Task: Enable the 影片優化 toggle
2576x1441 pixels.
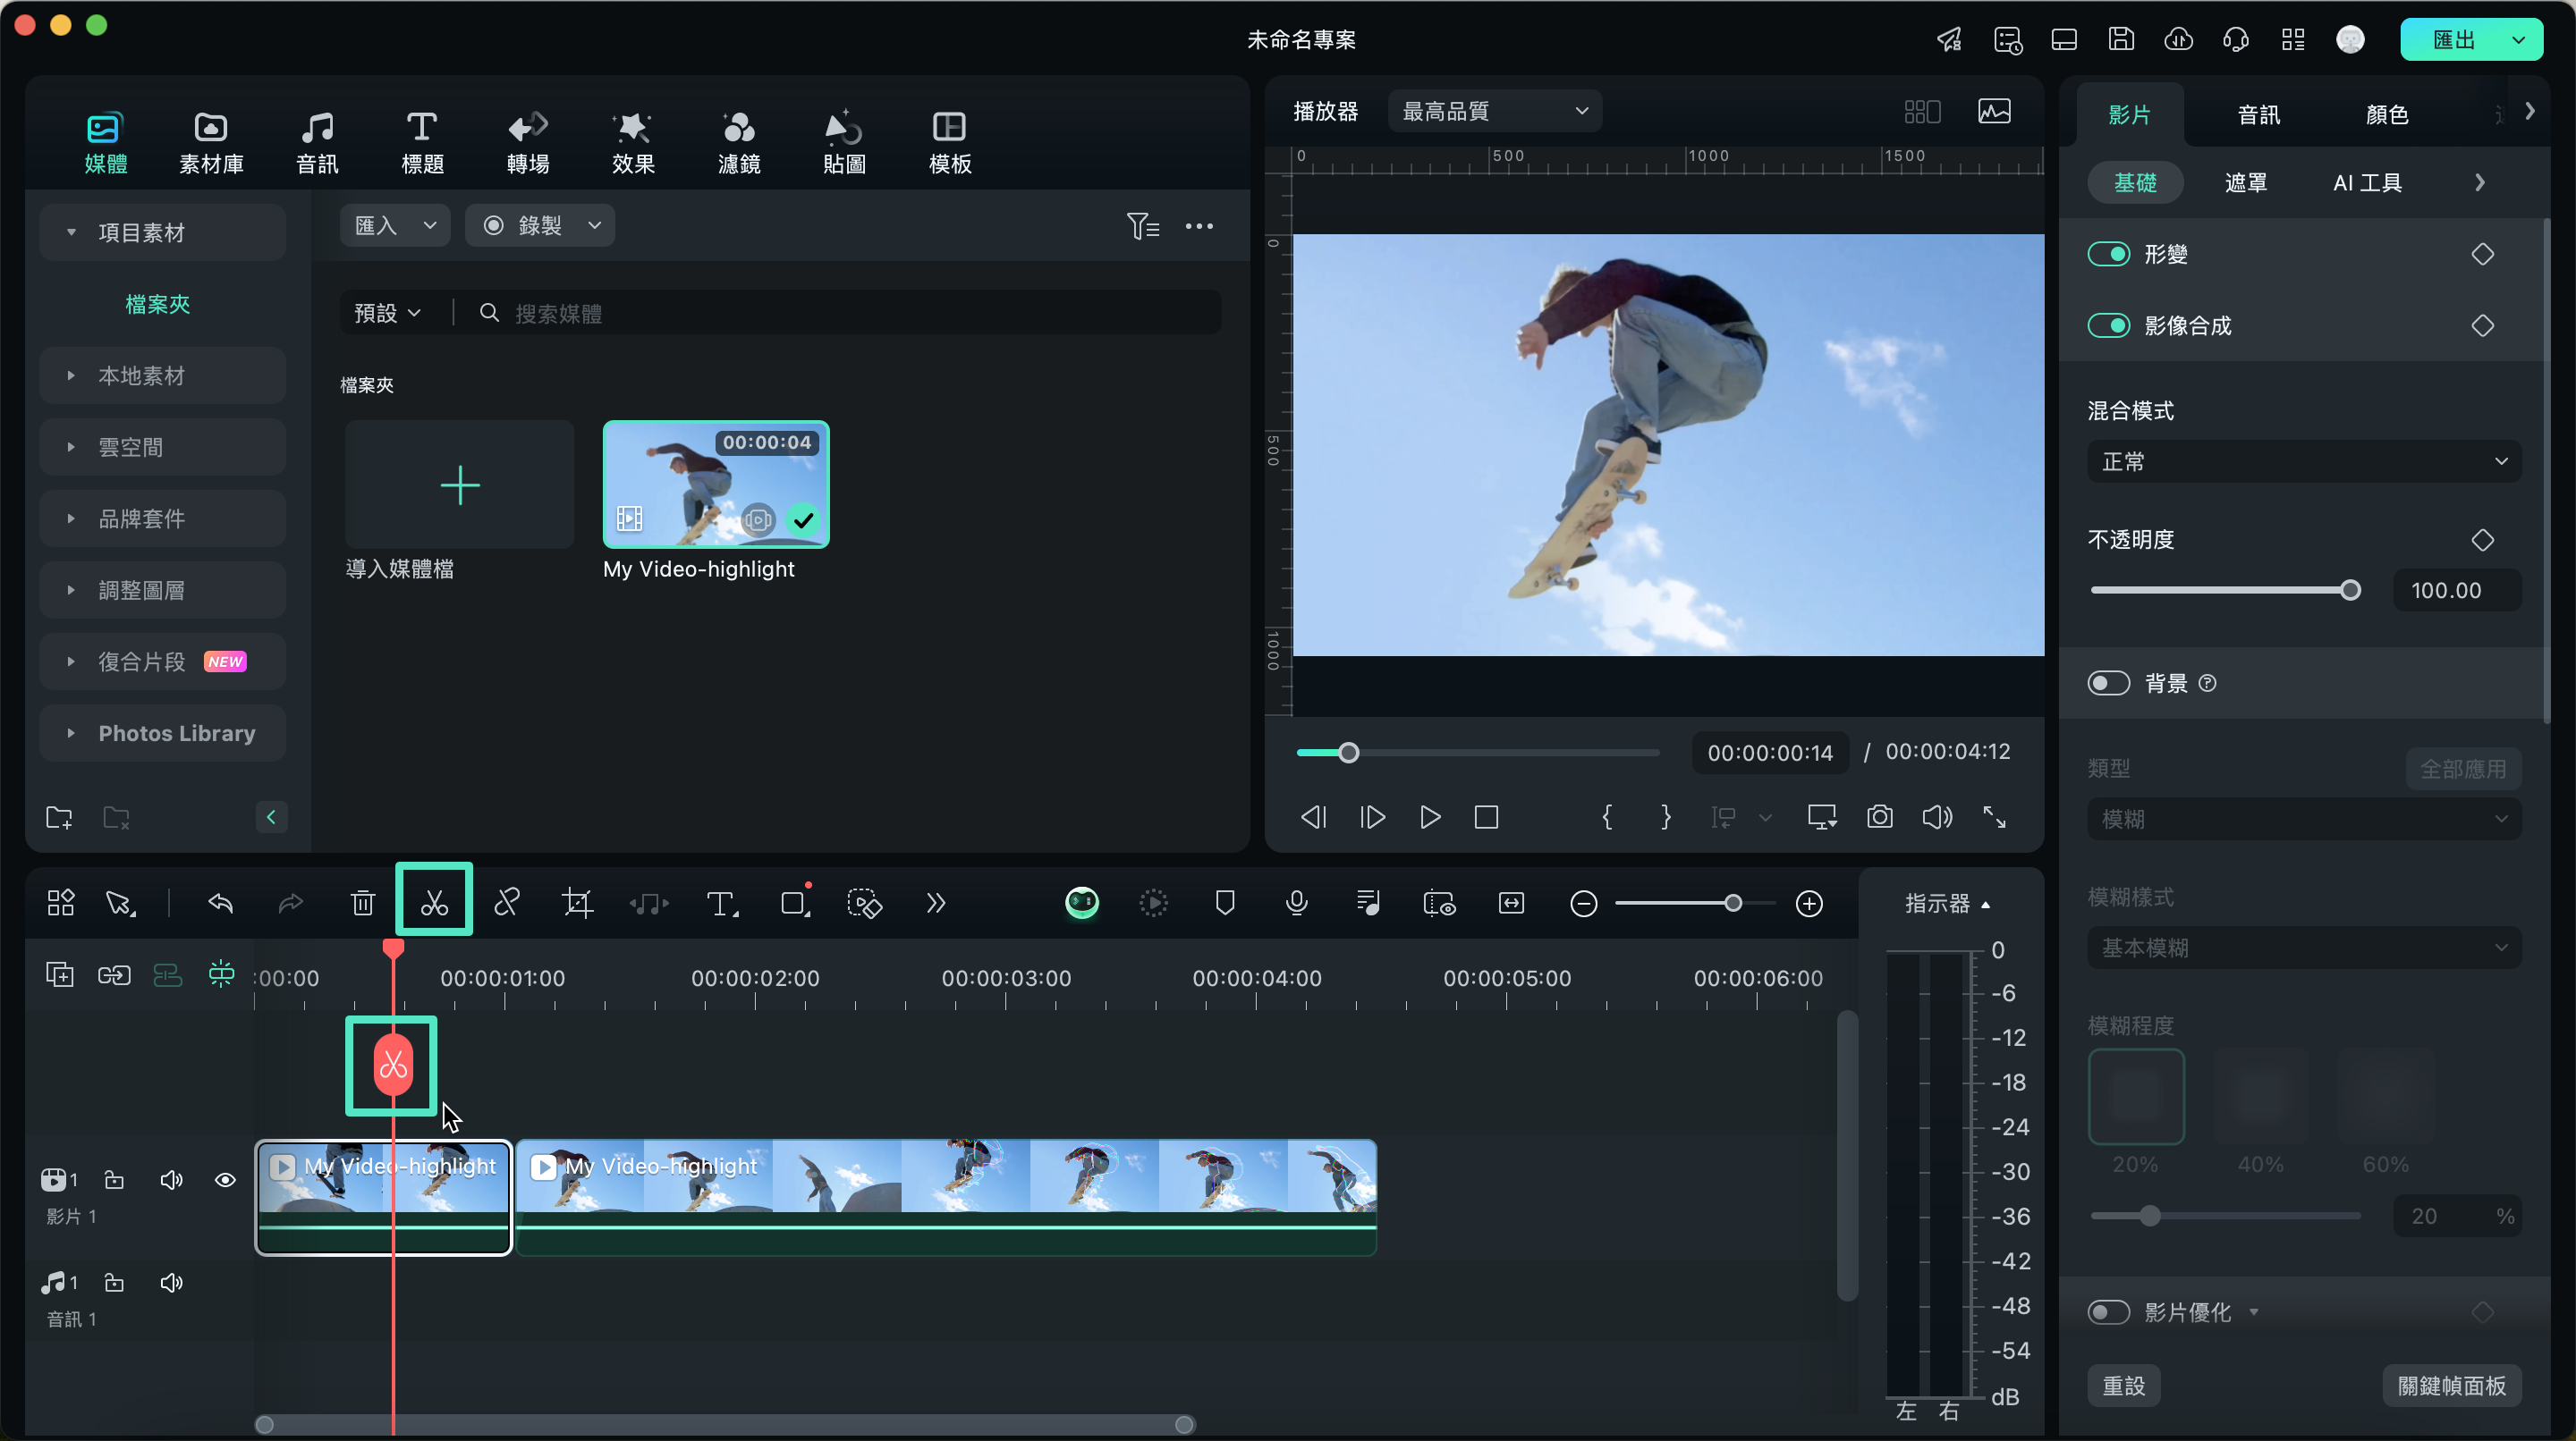Action: [2108, 1312]
